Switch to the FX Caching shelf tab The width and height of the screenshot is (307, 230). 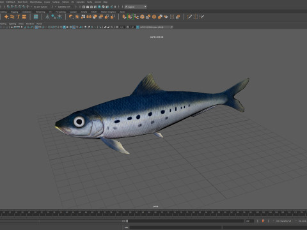tap(61, 12)
